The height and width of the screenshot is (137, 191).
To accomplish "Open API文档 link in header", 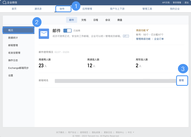I will 166,2.
